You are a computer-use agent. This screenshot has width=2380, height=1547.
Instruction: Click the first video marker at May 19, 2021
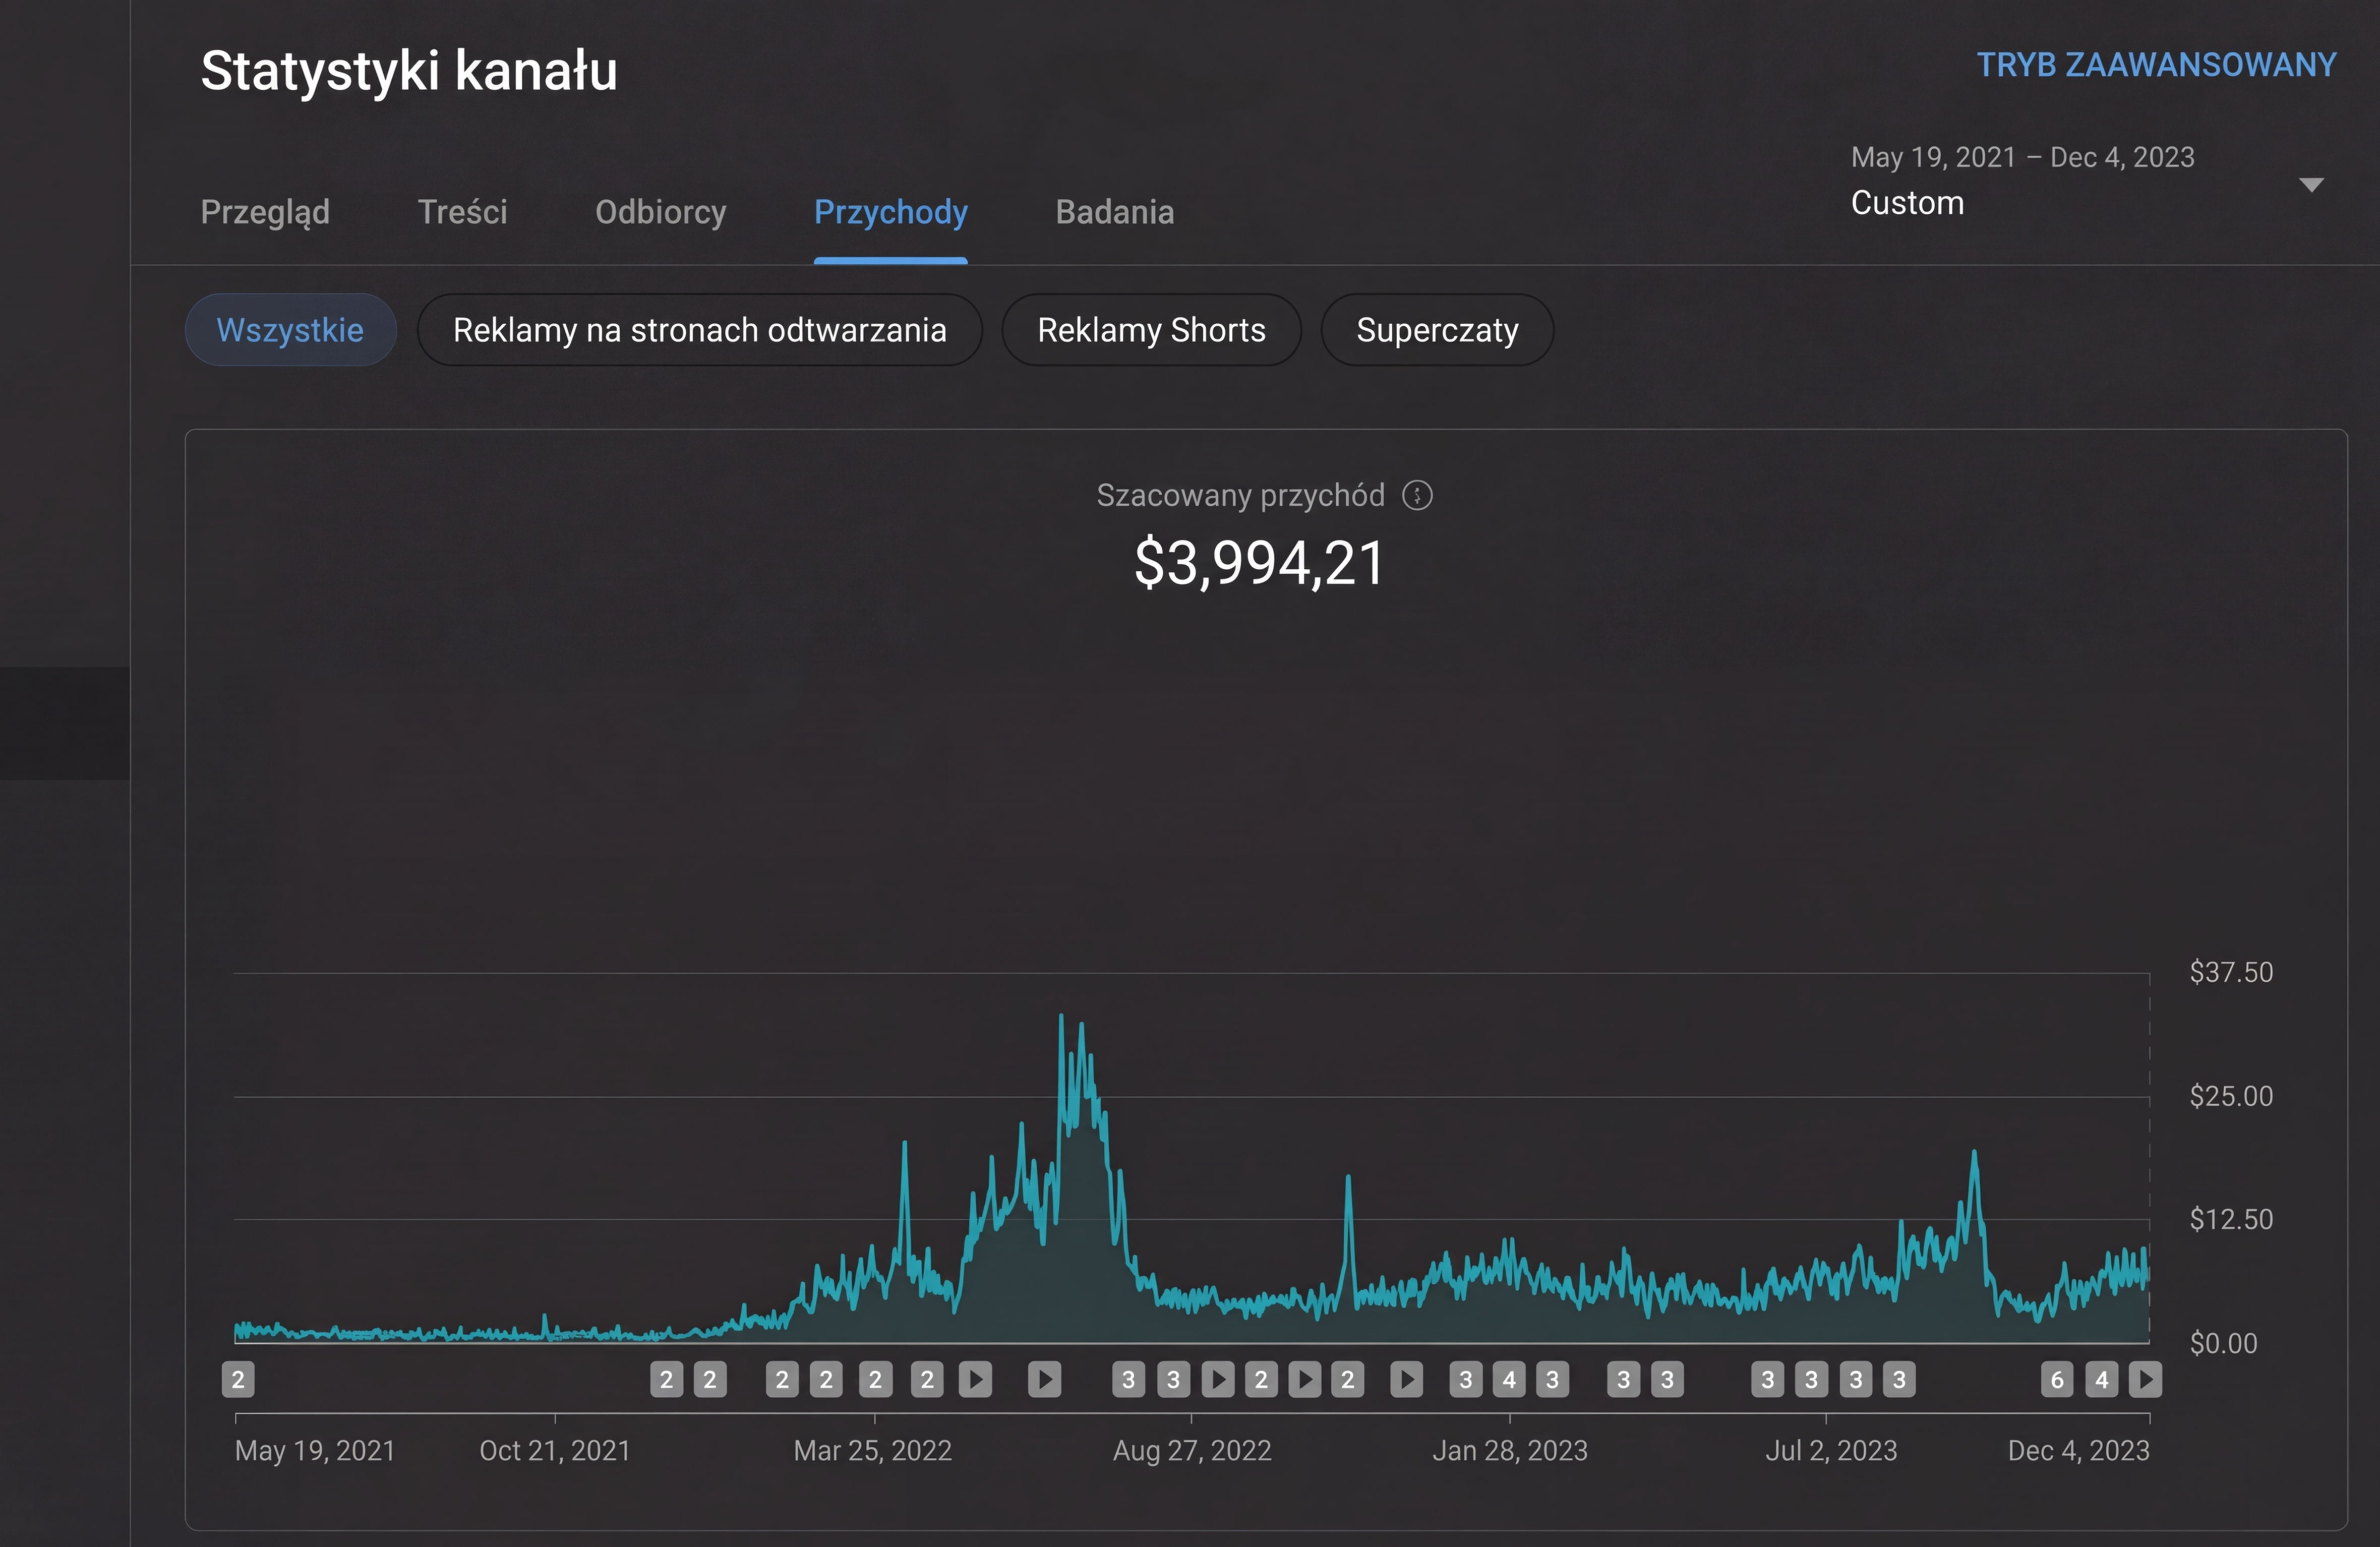point(238,1380)
